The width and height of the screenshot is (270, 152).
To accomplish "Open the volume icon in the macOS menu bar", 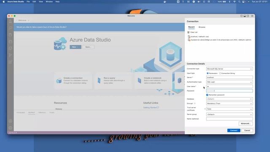I will pyautogui.click(x=199, y=2).
